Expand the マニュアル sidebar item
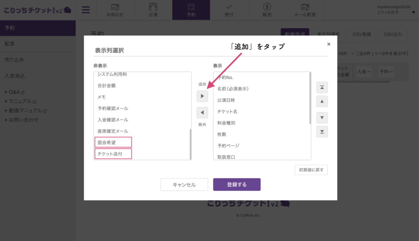Screen dimensions: 419x241 (20, 101)
